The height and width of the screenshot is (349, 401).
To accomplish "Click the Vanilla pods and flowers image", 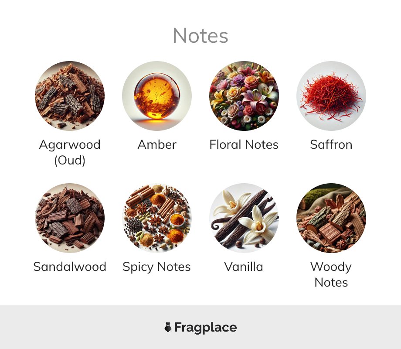I will tap(244, 218).
